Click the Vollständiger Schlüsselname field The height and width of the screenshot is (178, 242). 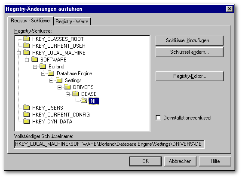click(109, 144)
